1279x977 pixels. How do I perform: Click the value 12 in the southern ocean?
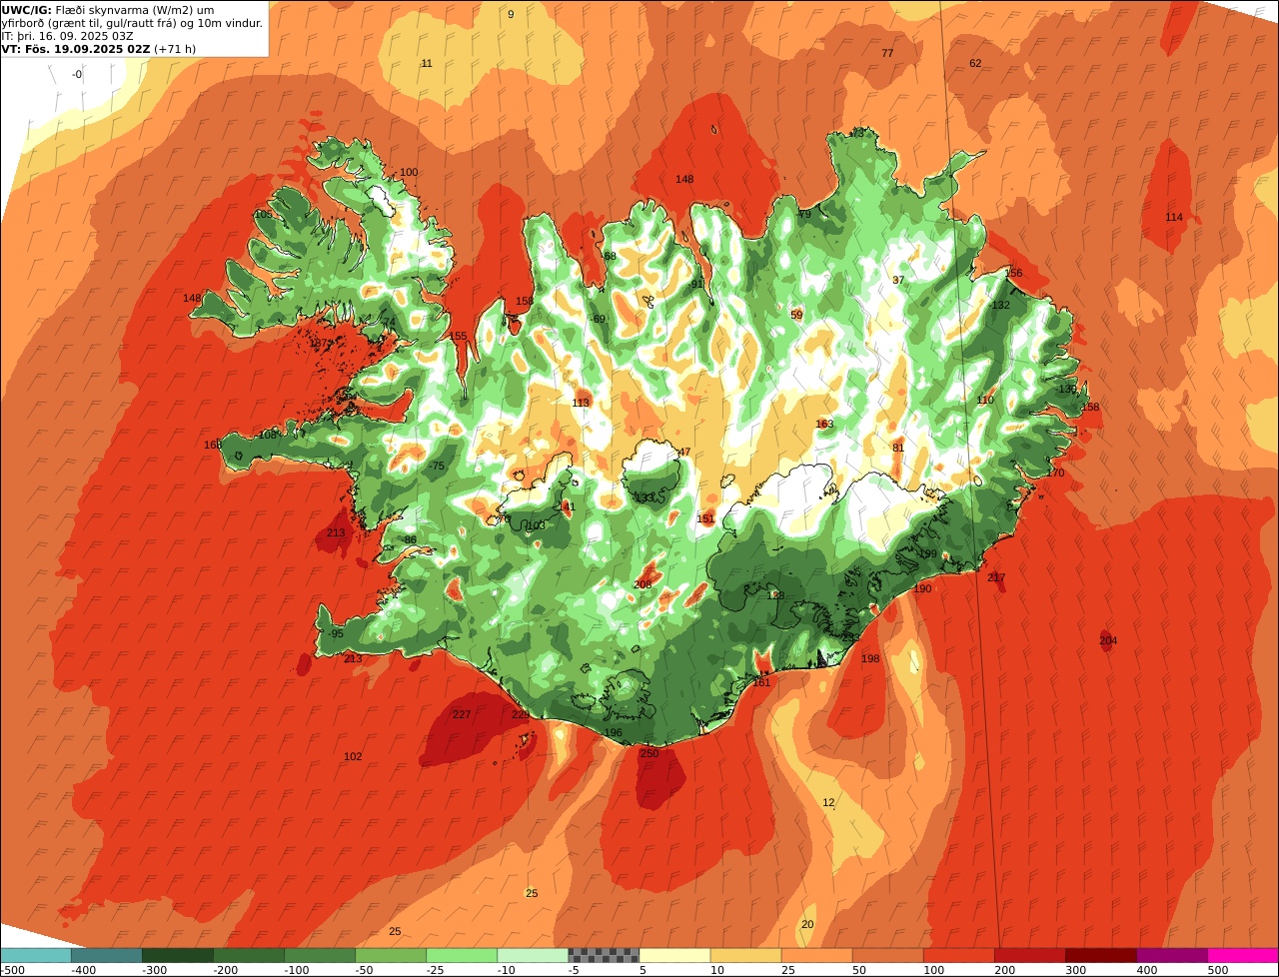pos(828,803)
